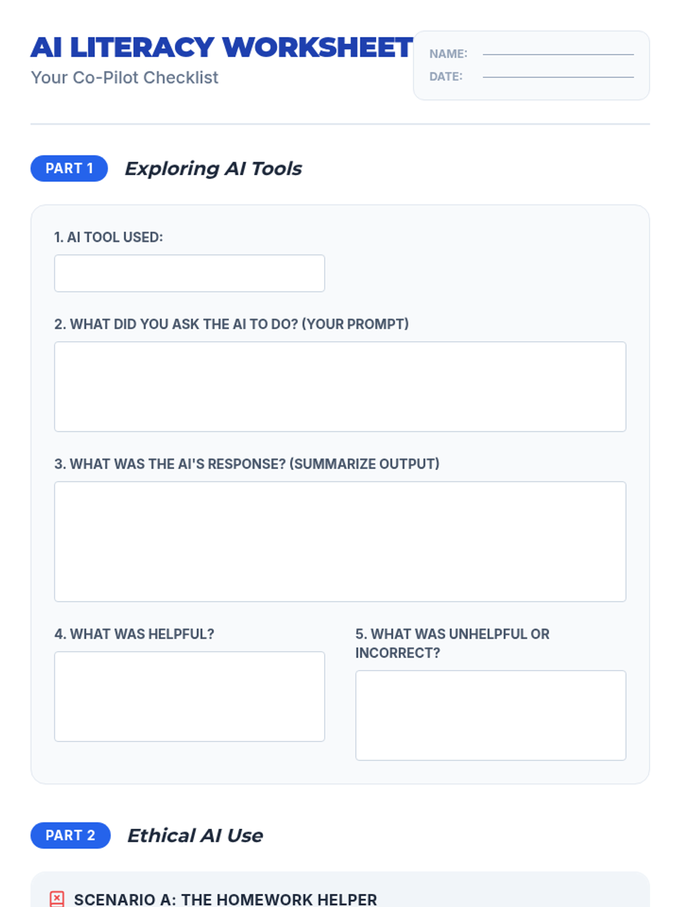Click the red Scenario A book icon

(57, 898)
